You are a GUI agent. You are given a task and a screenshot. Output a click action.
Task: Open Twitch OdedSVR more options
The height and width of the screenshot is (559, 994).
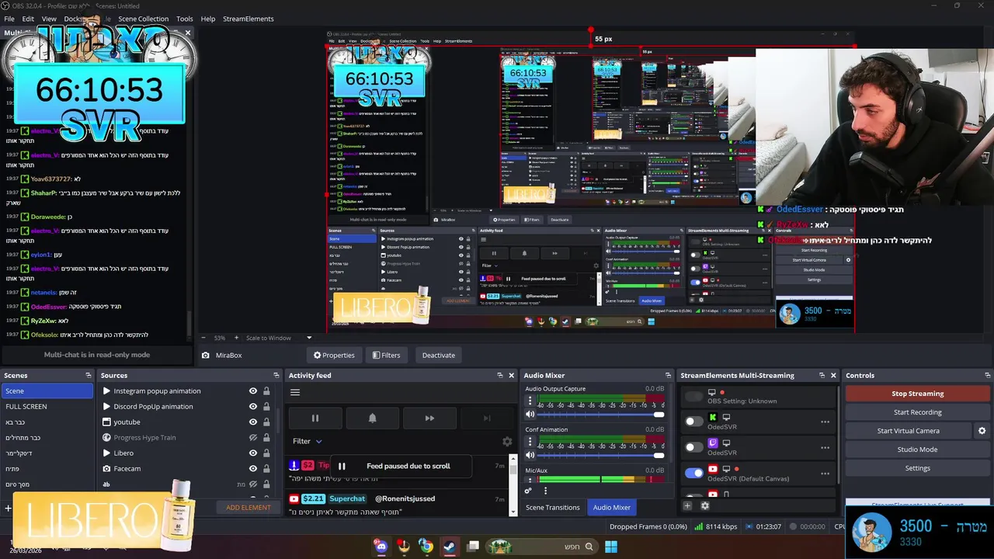pos(825,448)
